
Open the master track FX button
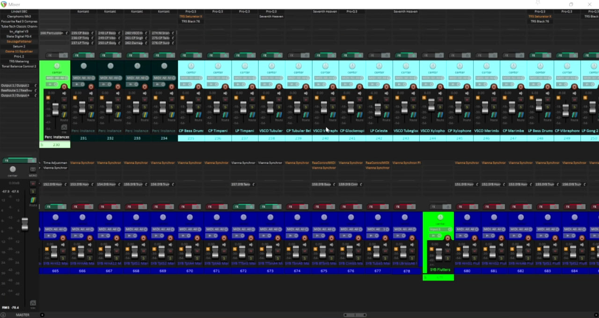point(15,160)
